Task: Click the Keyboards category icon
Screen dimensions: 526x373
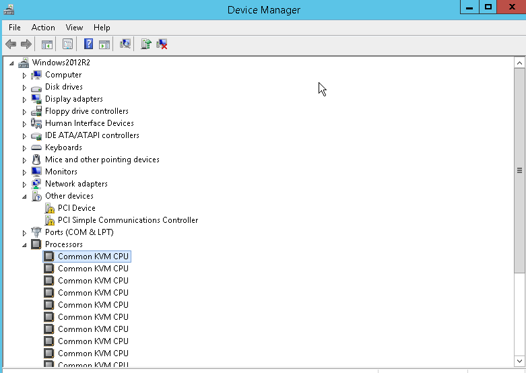Action: [x=36, y=147]
